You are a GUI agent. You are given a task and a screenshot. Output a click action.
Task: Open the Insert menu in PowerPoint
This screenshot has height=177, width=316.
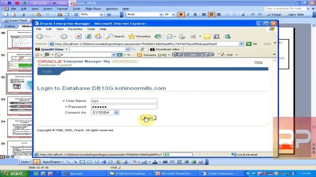47,9
